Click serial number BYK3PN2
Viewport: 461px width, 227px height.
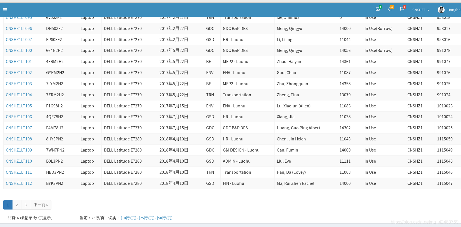tap(54, 183)
